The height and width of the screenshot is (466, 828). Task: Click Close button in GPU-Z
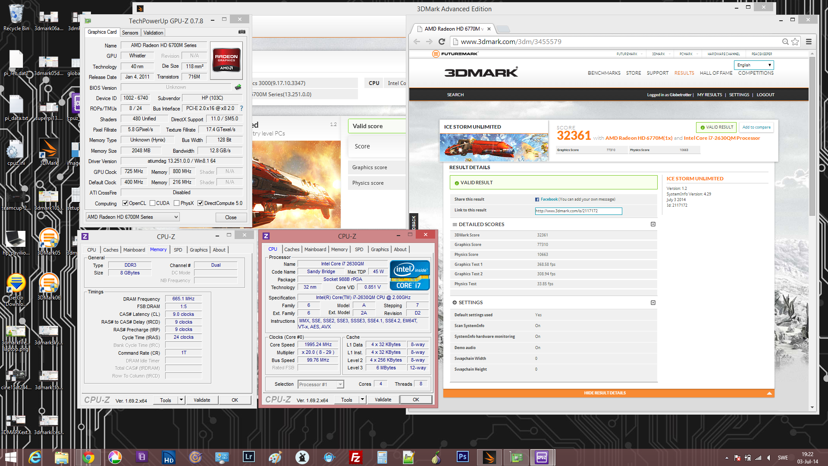pos(231,217)
